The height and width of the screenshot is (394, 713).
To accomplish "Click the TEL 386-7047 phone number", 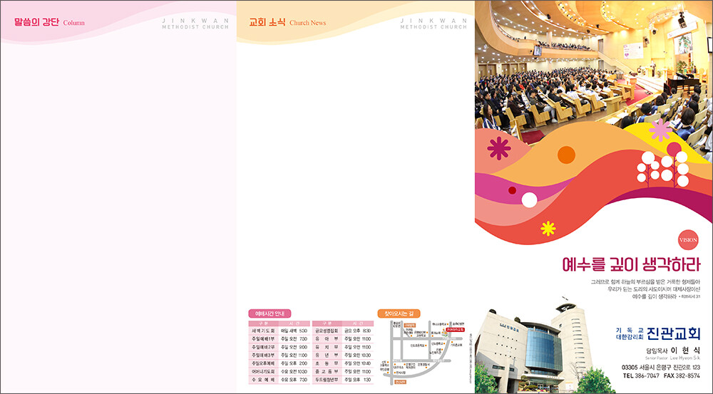I will (641, 375).
